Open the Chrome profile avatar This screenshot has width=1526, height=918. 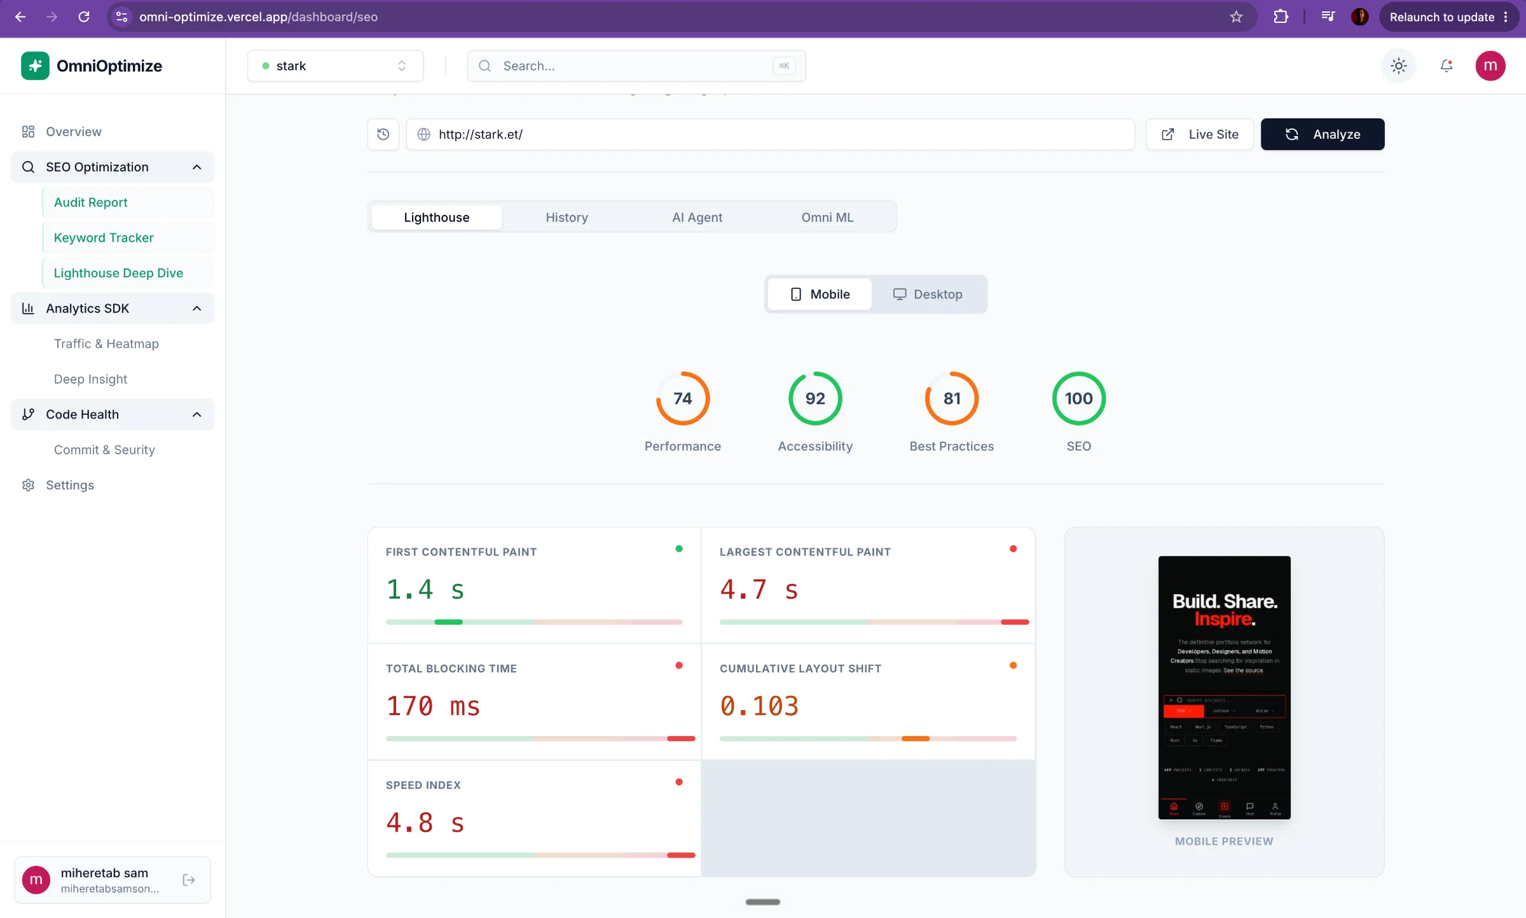1359,17
